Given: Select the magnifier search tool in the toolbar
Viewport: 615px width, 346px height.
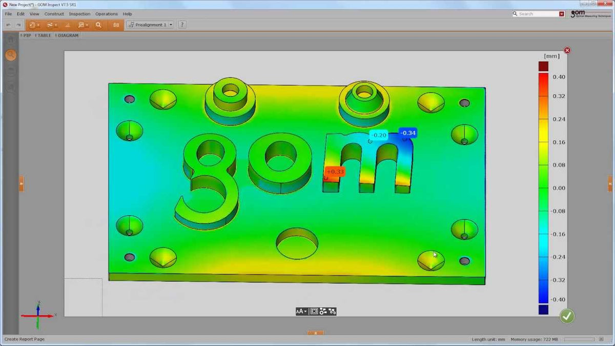Looking at the screenshot, I should coord(98,24).
